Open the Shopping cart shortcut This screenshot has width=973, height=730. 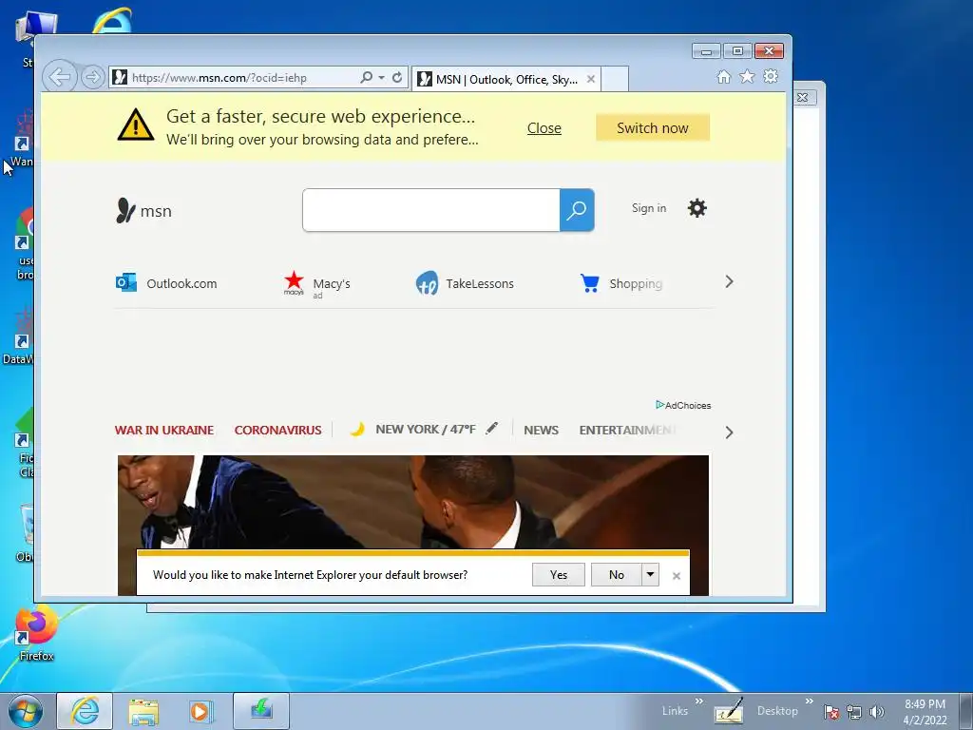[621, 283]
